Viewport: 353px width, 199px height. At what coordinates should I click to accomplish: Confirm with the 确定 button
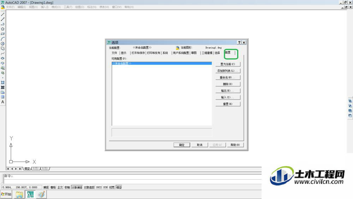pyautogui.click(x=182, y=145)
